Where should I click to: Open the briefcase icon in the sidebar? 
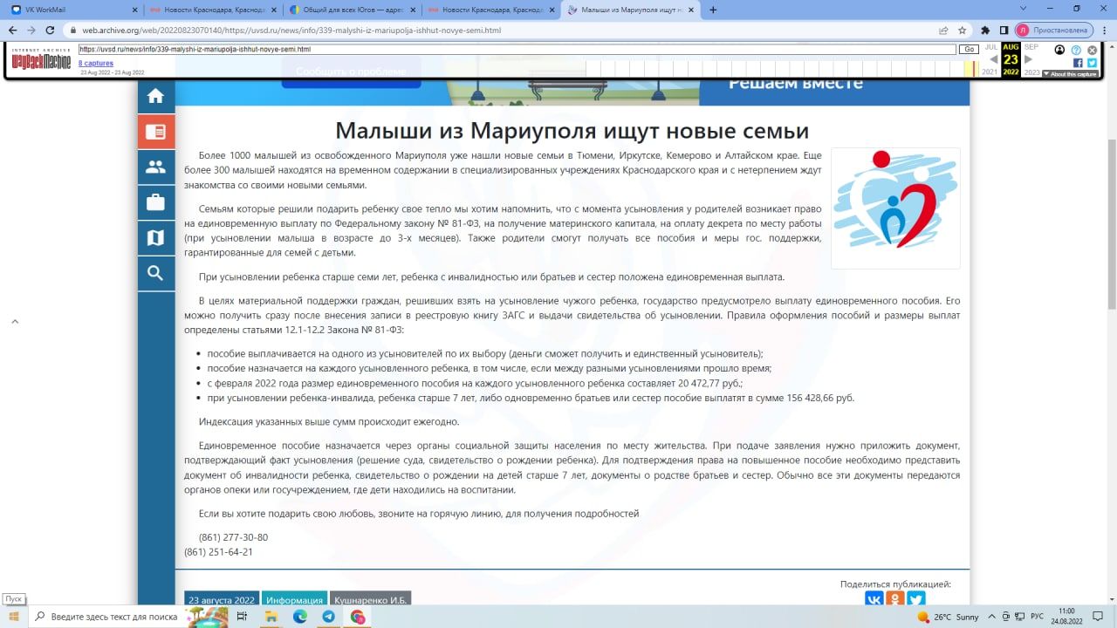point(155,202)
